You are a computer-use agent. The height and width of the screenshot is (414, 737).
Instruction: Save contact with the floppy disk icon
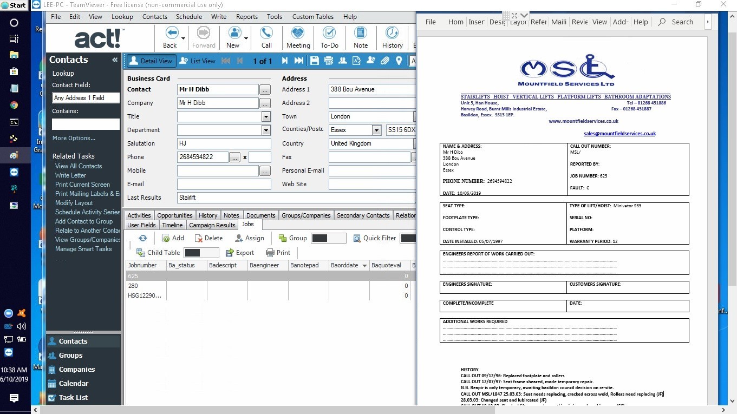[x=315, y=61]
